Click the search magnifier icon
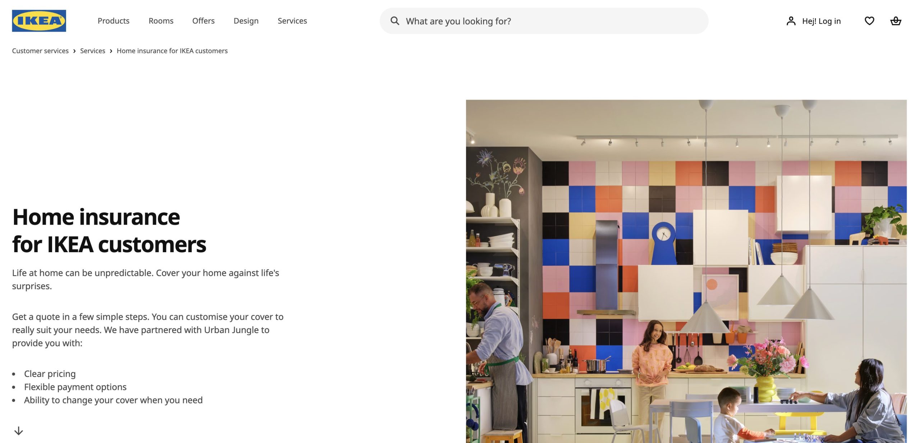The image size is (920, 443). (x=395, y=21)
